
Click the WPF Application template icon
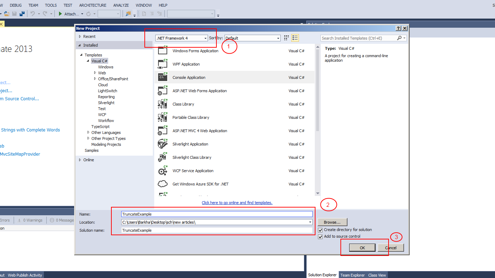click(163, 64)
